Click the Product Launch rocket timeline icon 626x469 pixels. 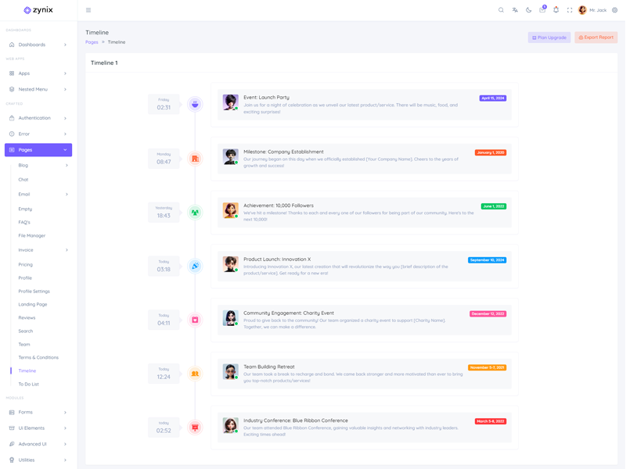coord(195,266)
